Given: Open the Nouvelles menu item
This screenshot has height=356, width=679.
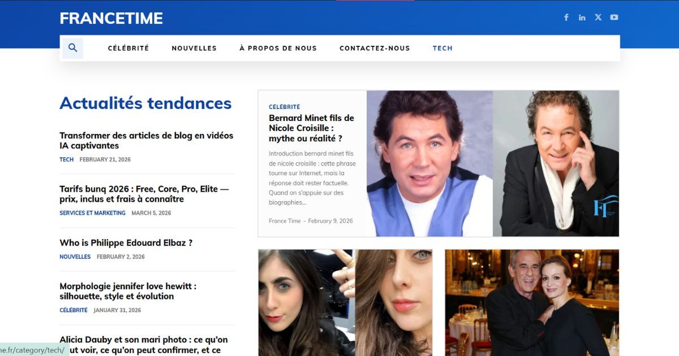Looking at the screenshot, I should coord(194,48).
